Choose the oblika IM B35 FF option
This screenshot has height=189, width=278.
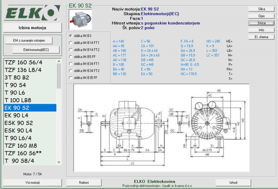(71, 78)
